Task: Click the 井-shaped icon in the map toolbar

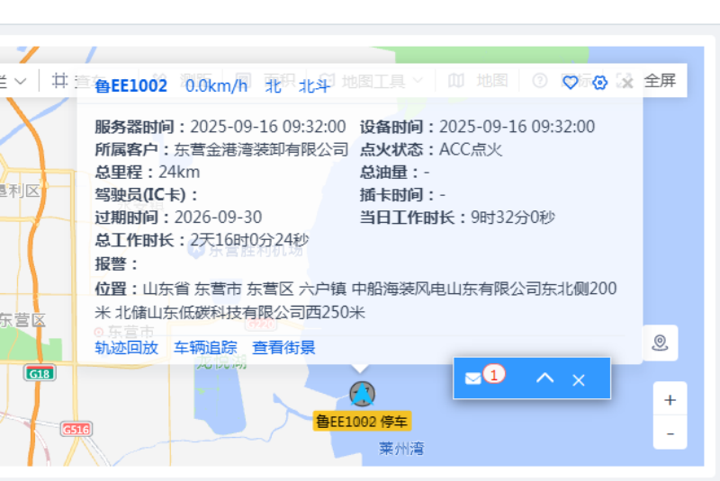Action: (x=60, y=80)
